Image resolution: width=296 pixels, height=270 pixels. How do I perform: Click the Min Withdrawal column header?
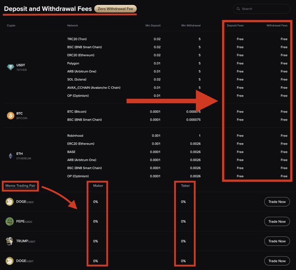coord(191,26)
